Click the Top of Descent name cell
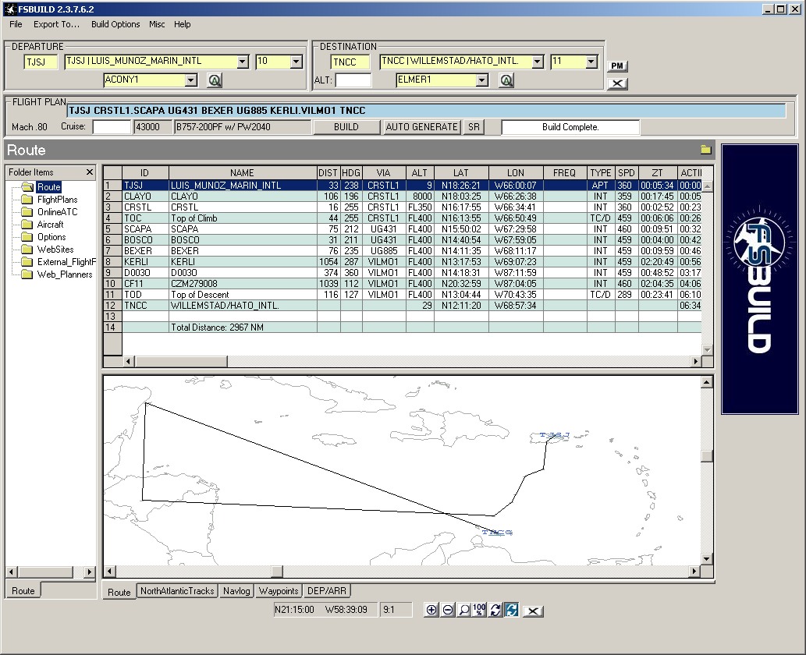The image size is (806, 655). click(x=243, y=295)
